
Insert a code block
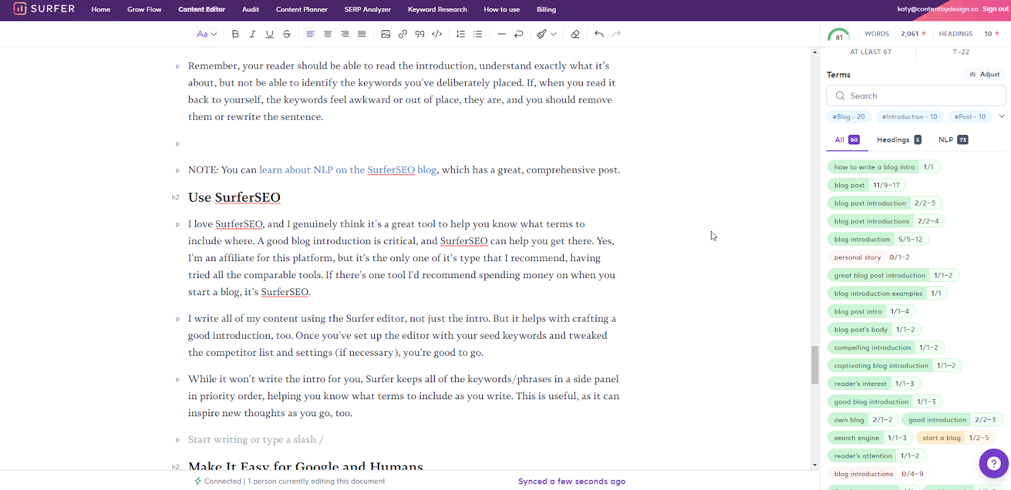click(437, 34)
